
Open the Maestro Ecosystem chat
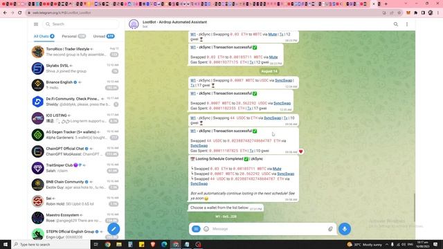click(x=75, y=218)
